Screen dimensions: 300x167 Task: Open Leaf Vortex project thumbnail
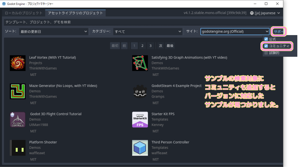tap(18, 63)
